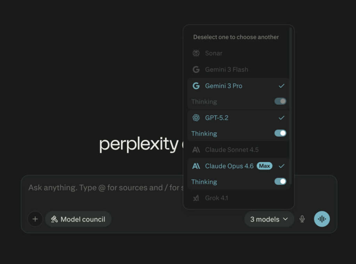Click the chevron beside 3 models
356x264 pixels.
(285, 219)
